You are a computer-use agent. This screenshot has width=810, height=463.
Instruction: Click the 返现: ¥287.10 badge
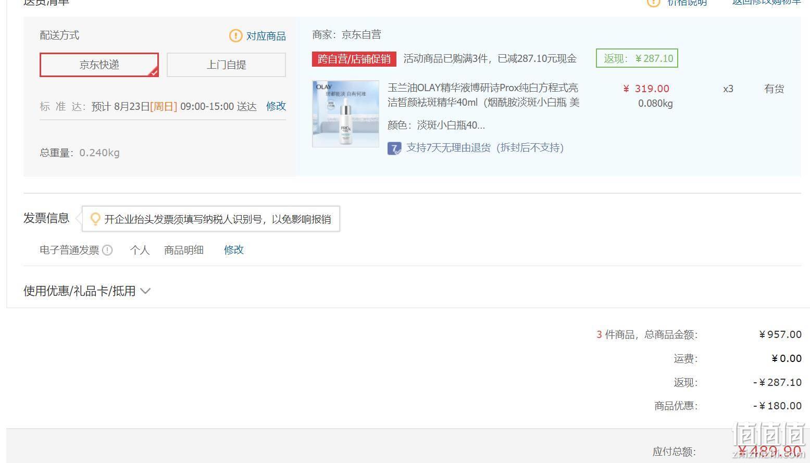tap(637, 58)
